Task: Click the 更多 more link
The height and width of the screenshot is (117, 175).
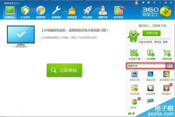Action: click(x=169, y=66)
